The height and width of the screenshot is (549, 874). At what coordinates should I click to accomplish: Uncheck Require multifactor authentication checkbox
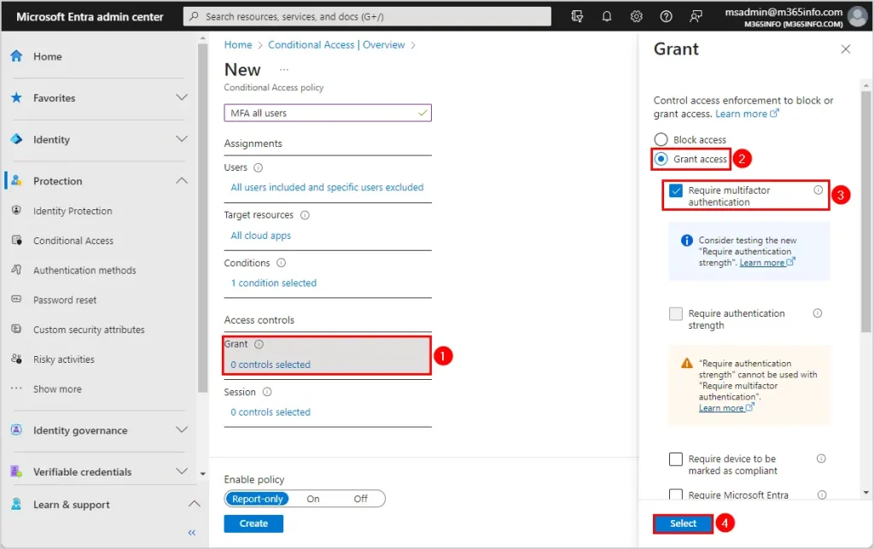tap(676, 191)
